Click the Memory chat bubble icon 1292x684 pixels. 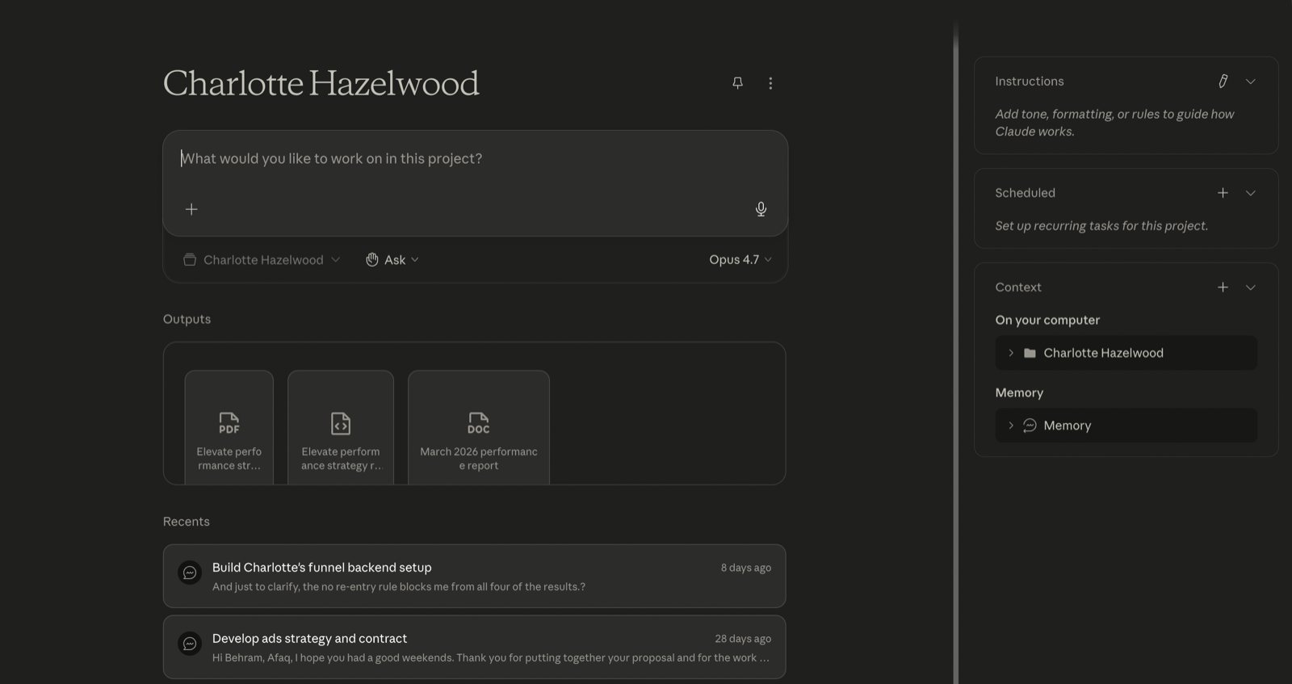click(1030, 426)
